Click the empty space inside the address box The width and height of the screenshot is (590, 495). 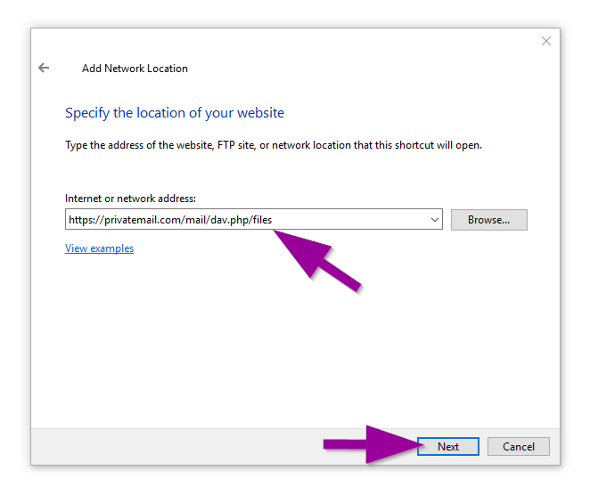click(356, 220)
